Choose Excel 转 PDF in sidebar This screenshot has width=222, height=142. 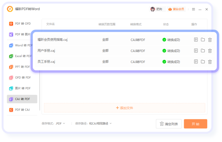20,56
